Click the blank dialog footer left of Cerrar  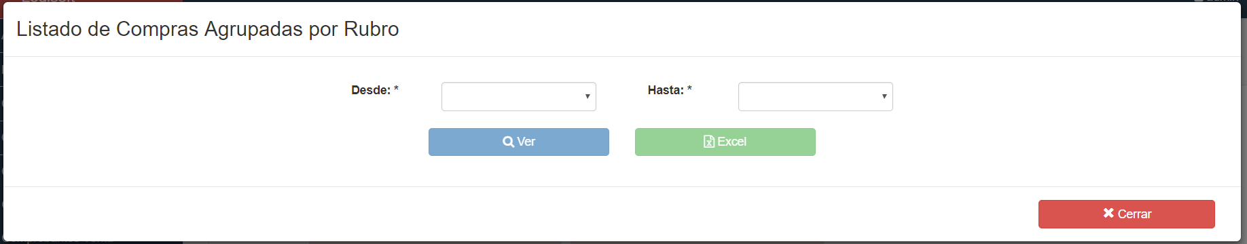click(516, 214)
